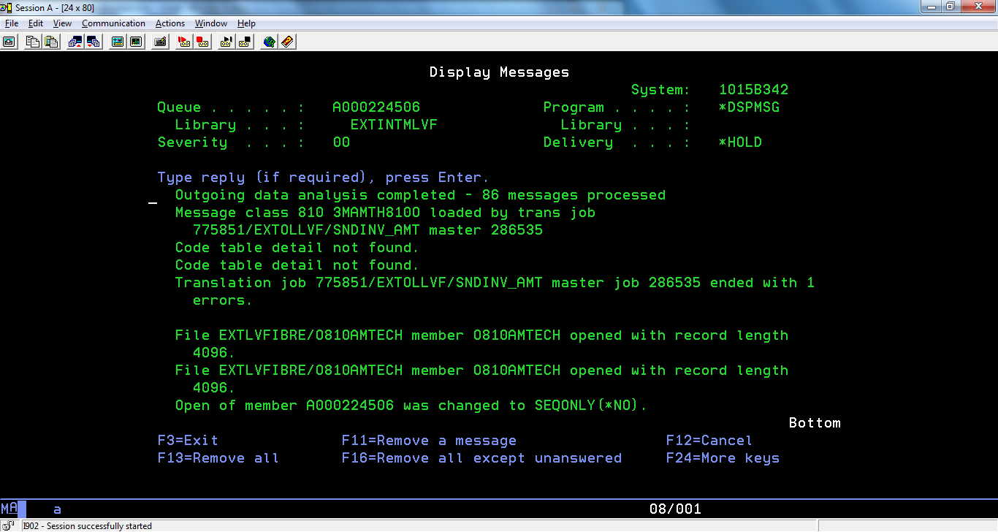Click the 'Bottom' indicator text
The height and width of the screenshot is (532, 998).
(815, 423)
